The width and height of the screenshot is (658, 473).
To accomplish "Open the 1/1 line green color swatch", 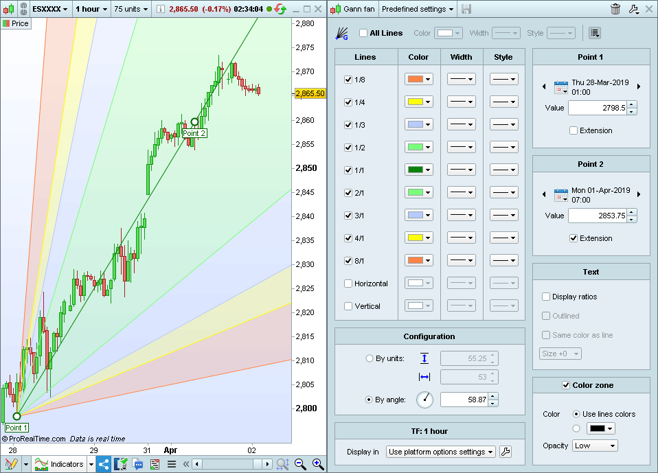I will pos(418,170).
